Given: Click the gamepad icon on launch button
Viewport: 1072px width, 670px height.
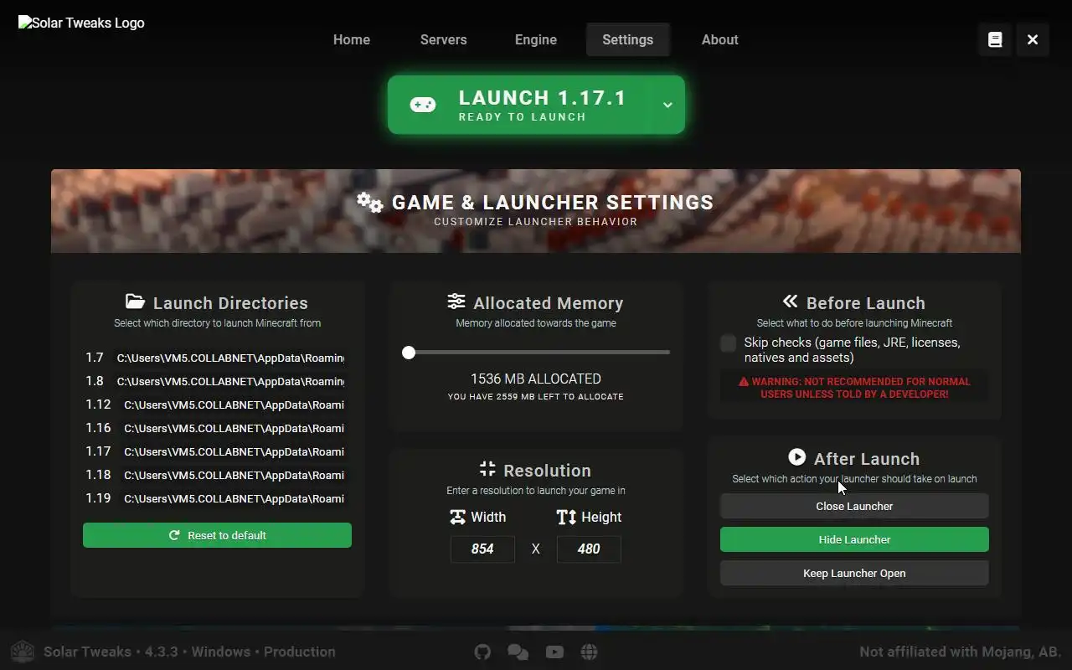Looking at the screenshot, I should coord(422,105).
